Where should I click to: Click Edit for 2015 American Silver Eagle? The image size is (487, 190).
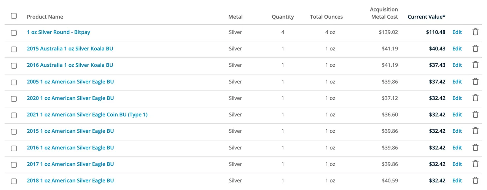pyautogui.click(x=457, y=131)
